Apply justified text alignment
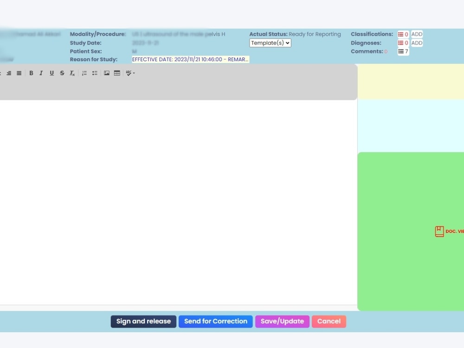Image resolution: width=464 pixels, height=348 pixels. [19, 73]
